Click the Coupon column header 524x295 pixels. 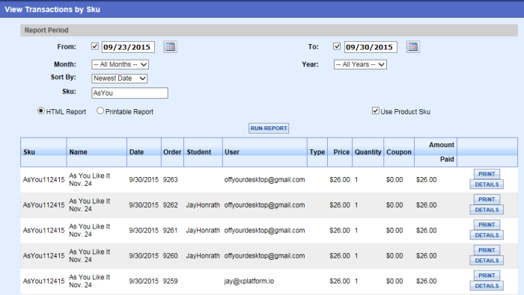coord(399,152)
